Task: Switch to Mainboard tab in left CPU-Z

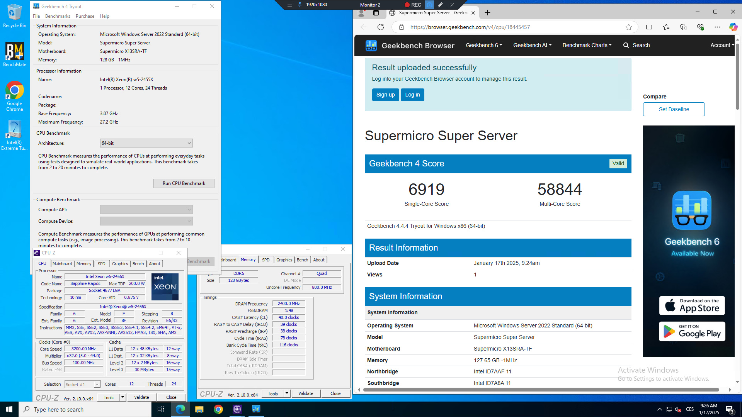Action: (x=62, y=264)
